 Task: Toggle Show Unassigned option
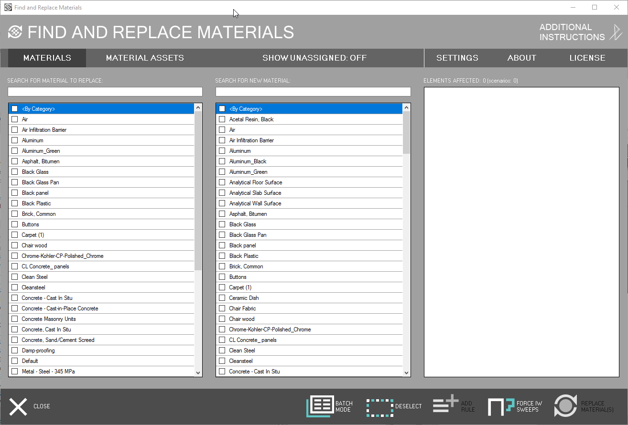click(x=314, y=58)
